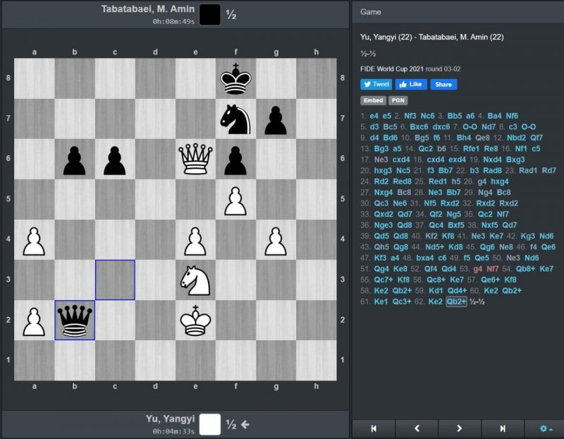Select the Game tab header
The height and width of the screenshot is (439, 564).
(371, 12)
